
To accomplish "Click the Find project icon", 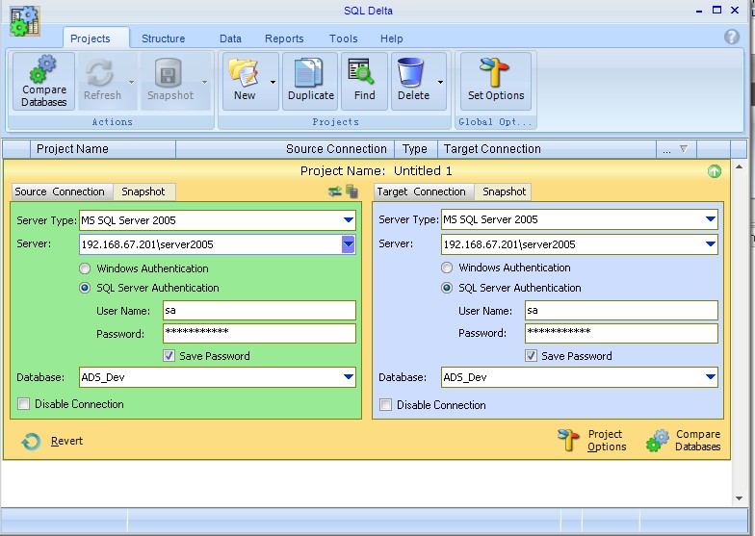I will tap(364, 81).
